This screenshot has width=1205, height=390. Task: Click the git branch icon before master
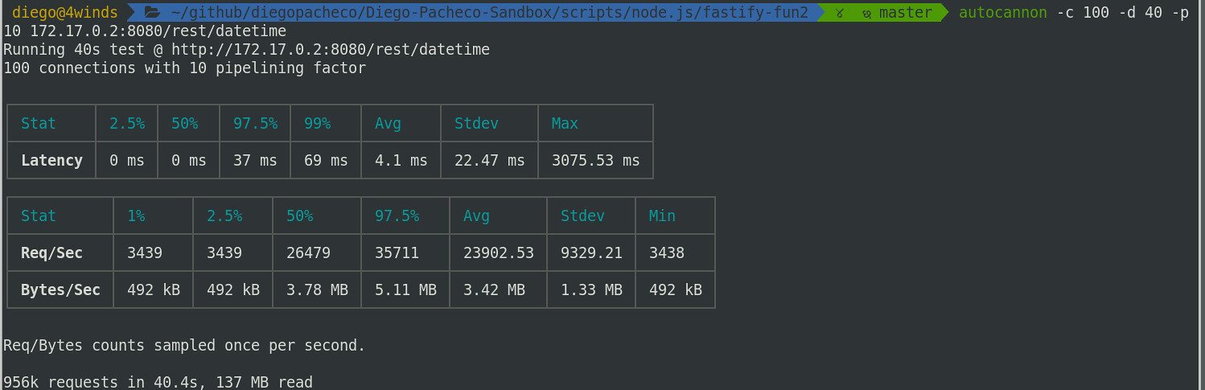[x=866, y=13]
